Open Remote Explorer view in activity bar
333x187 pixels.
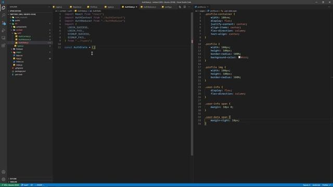pos(4,38)
